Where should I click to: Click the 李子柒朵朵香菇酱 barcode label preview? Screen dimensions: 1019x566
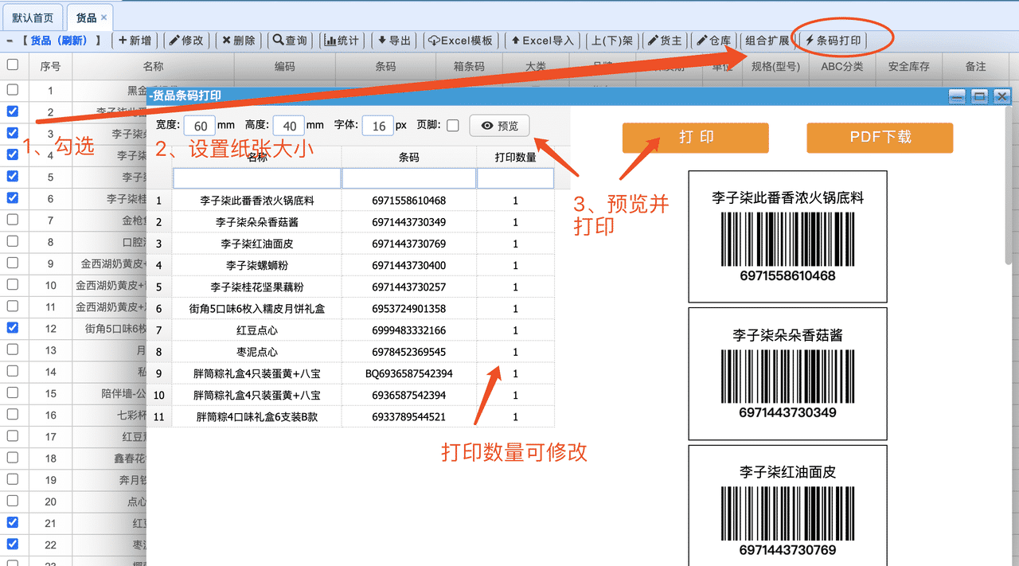tap(788, 373)
